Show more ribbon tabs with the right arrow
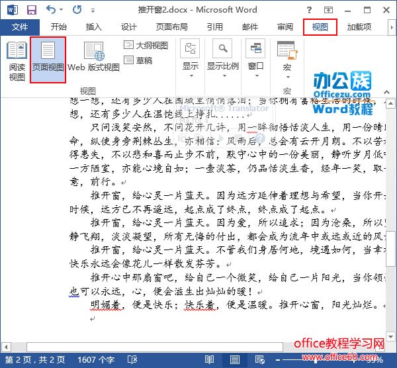 point(392,27)
